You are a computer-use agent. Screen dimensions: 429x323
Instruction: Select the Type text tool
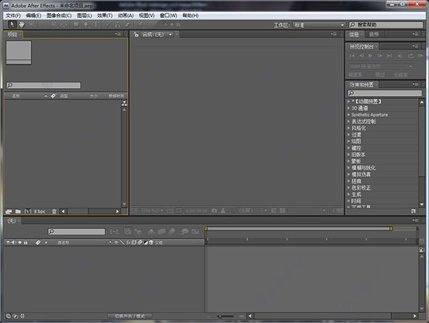click(x=96, y=24)
